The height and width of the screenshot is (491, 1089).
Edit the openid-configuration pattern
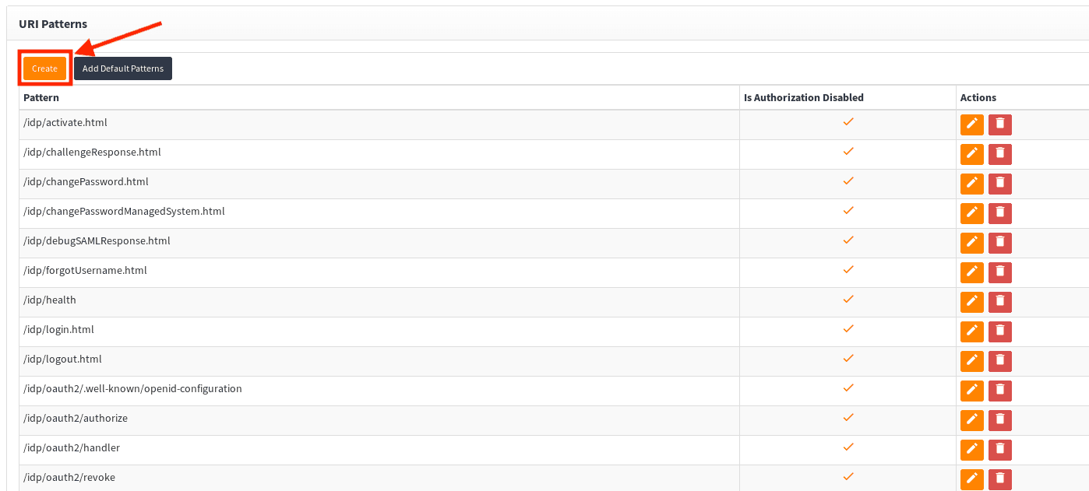click(x=971, y=391)
